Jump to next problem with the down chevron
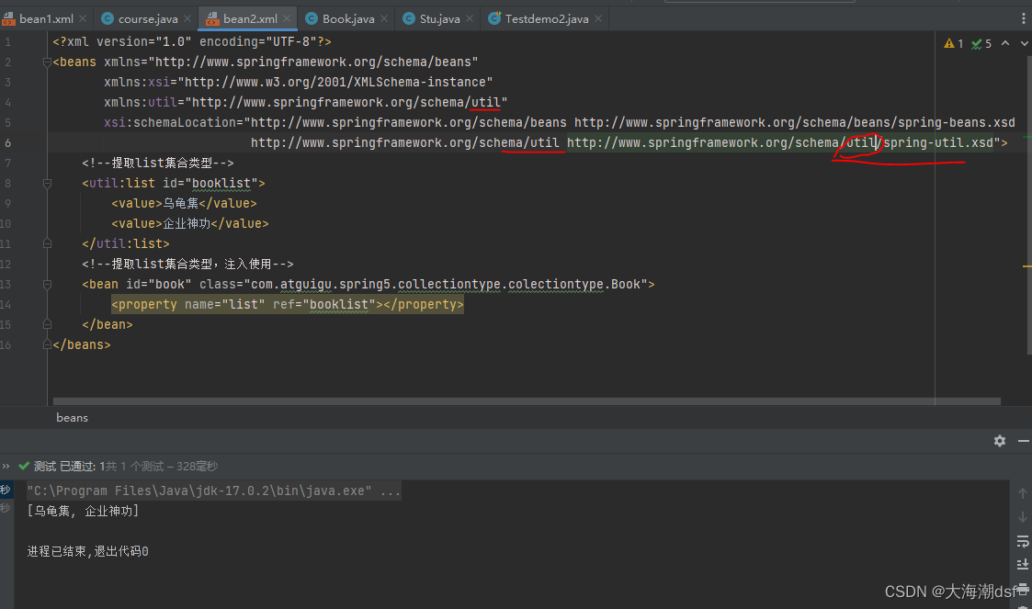Viewport: 1032px width, 609px height. pos(1024,42)
